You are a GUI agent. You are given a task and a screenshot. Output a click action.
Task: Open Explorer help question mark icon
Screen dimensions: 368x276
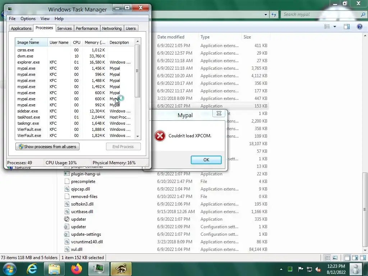click(x=359, y=27)
